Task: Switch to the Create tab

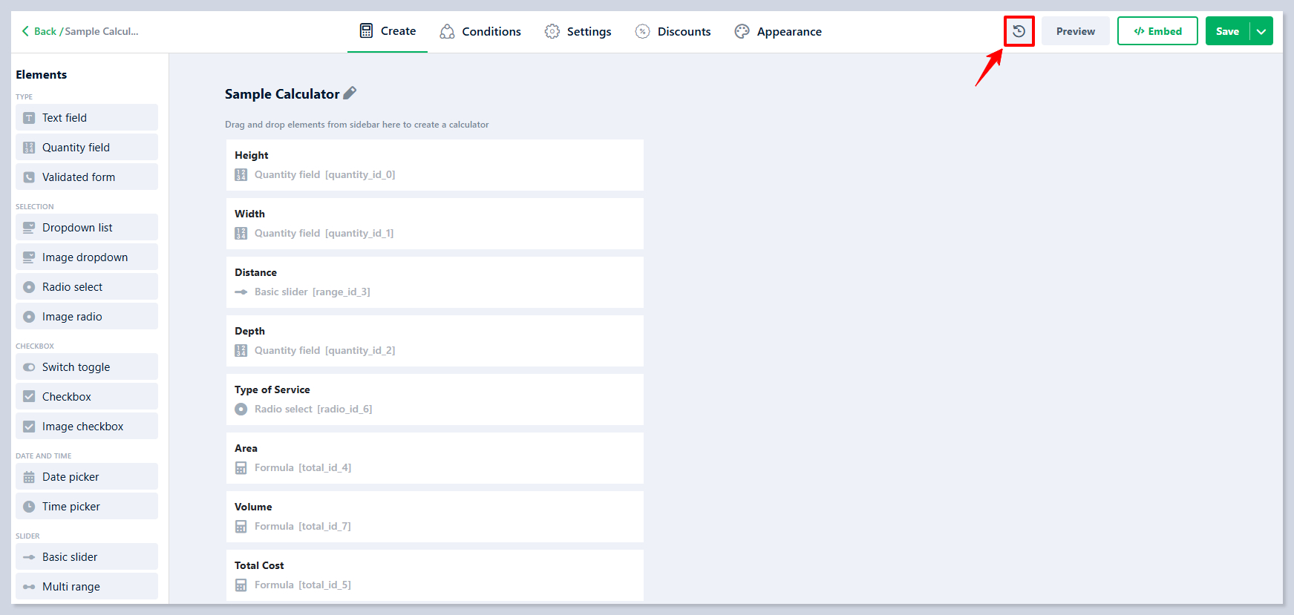Action: click(x=388, y=31)
